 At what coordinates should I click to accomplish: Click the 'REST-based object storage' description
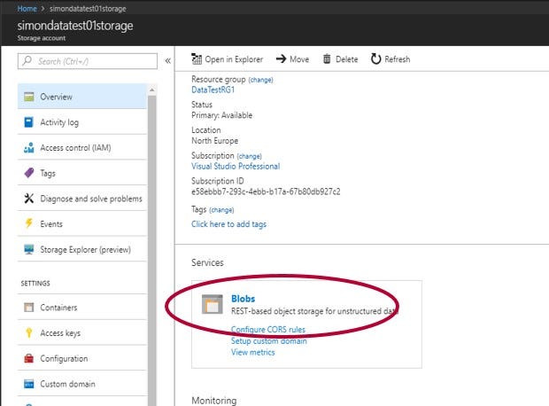[314, 311]
